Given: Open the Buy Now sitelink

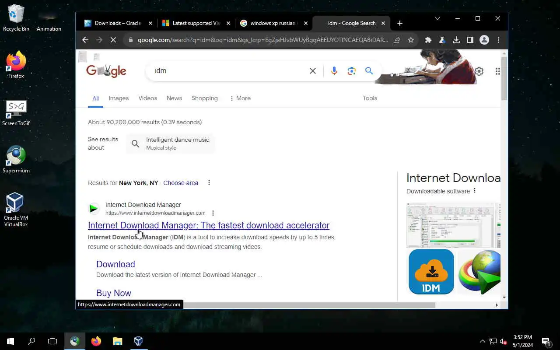Looking at the screenshot, I should [114, 293].
